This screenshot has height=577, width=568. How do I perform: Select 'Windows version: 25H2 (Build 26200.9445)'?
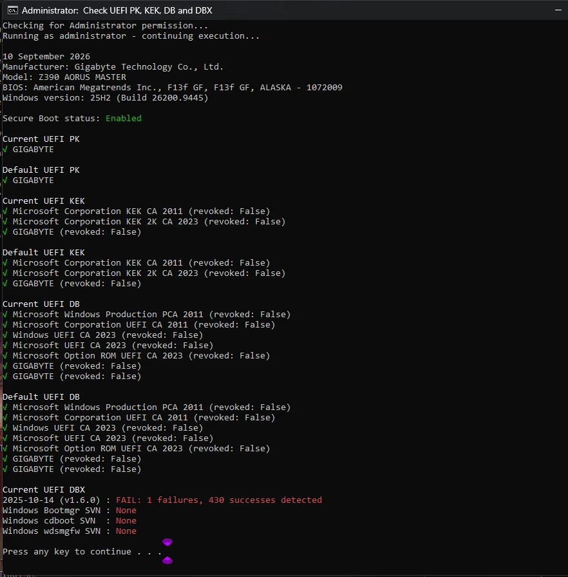tap(105, 98)
